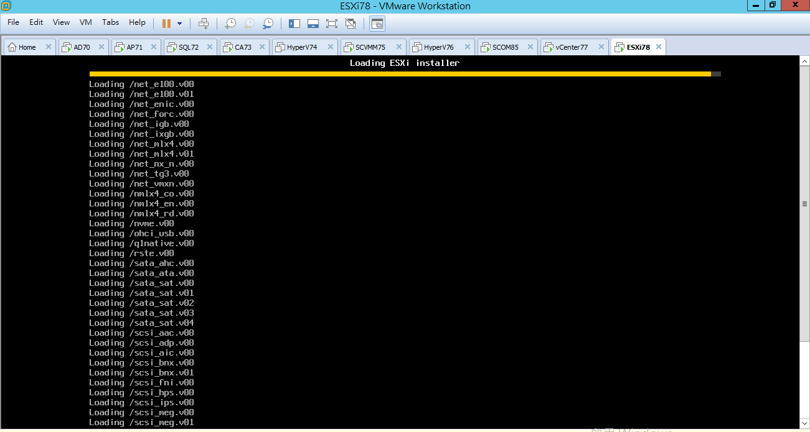
Task: Open the Help menu
Action: pos(137,22)
